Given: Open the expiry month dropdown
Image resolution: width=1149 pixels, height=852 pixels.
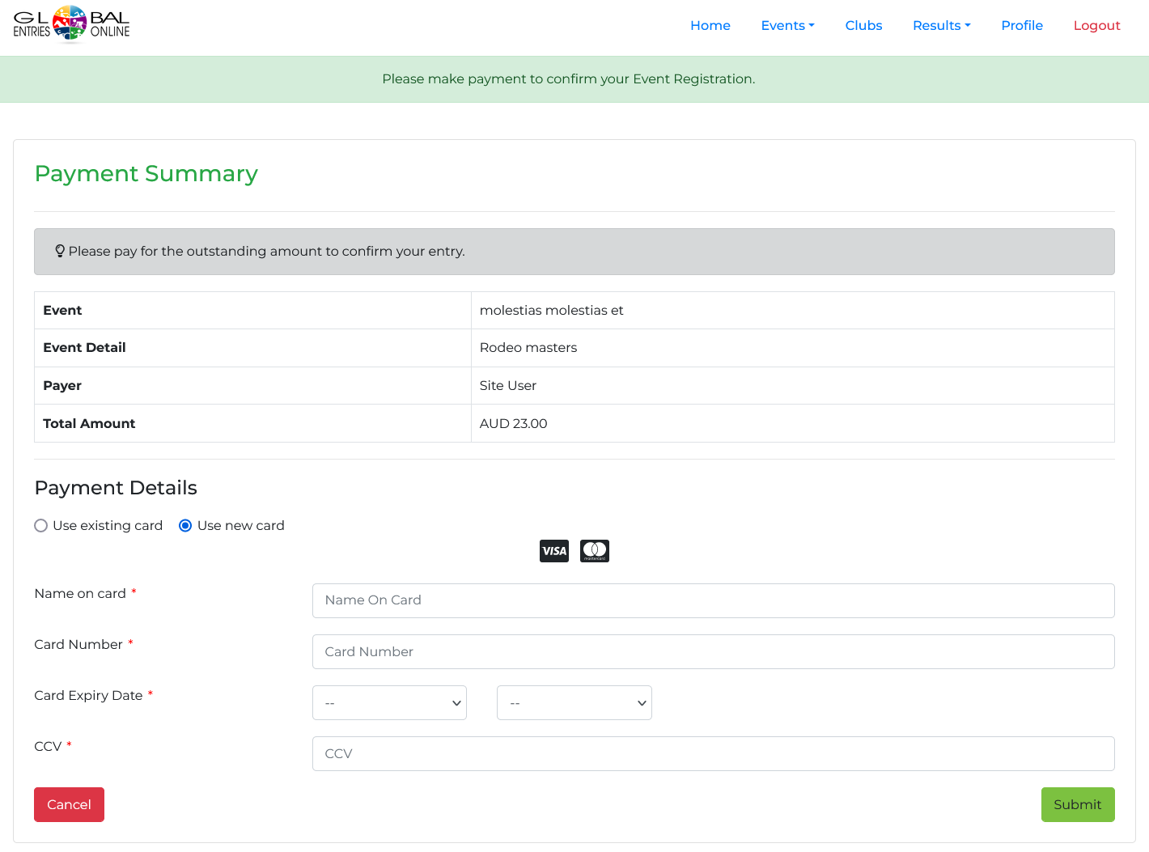Looking at the screenshot, I should [389, 702].
